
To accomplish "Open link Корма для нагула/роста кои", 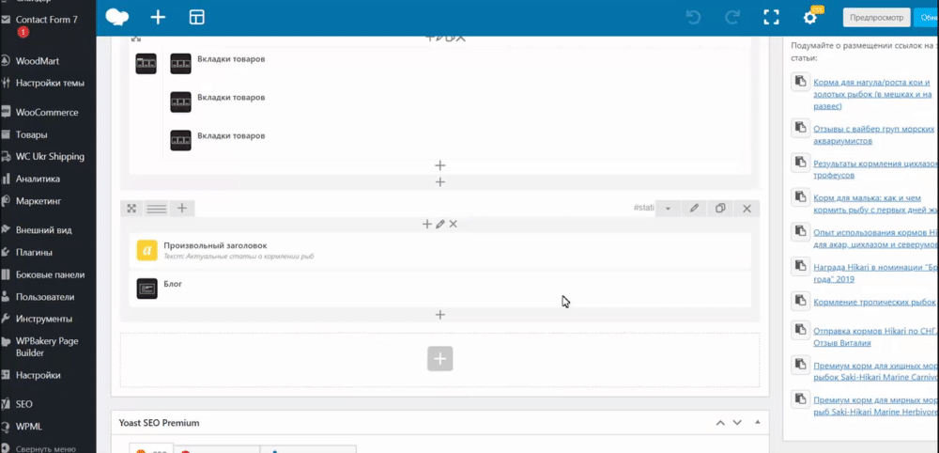I will (873, 94).
